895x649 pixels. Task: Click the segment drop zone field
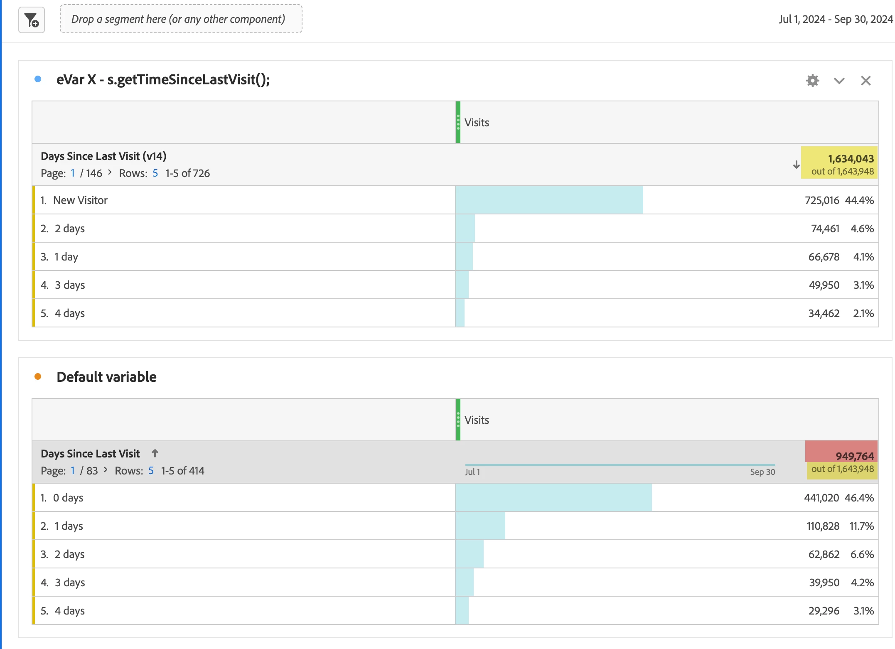pos(181,19)
